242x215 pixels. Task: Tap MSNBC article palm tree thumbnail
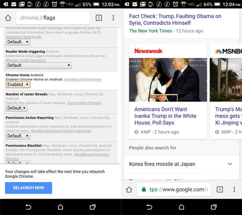(226, 80)
